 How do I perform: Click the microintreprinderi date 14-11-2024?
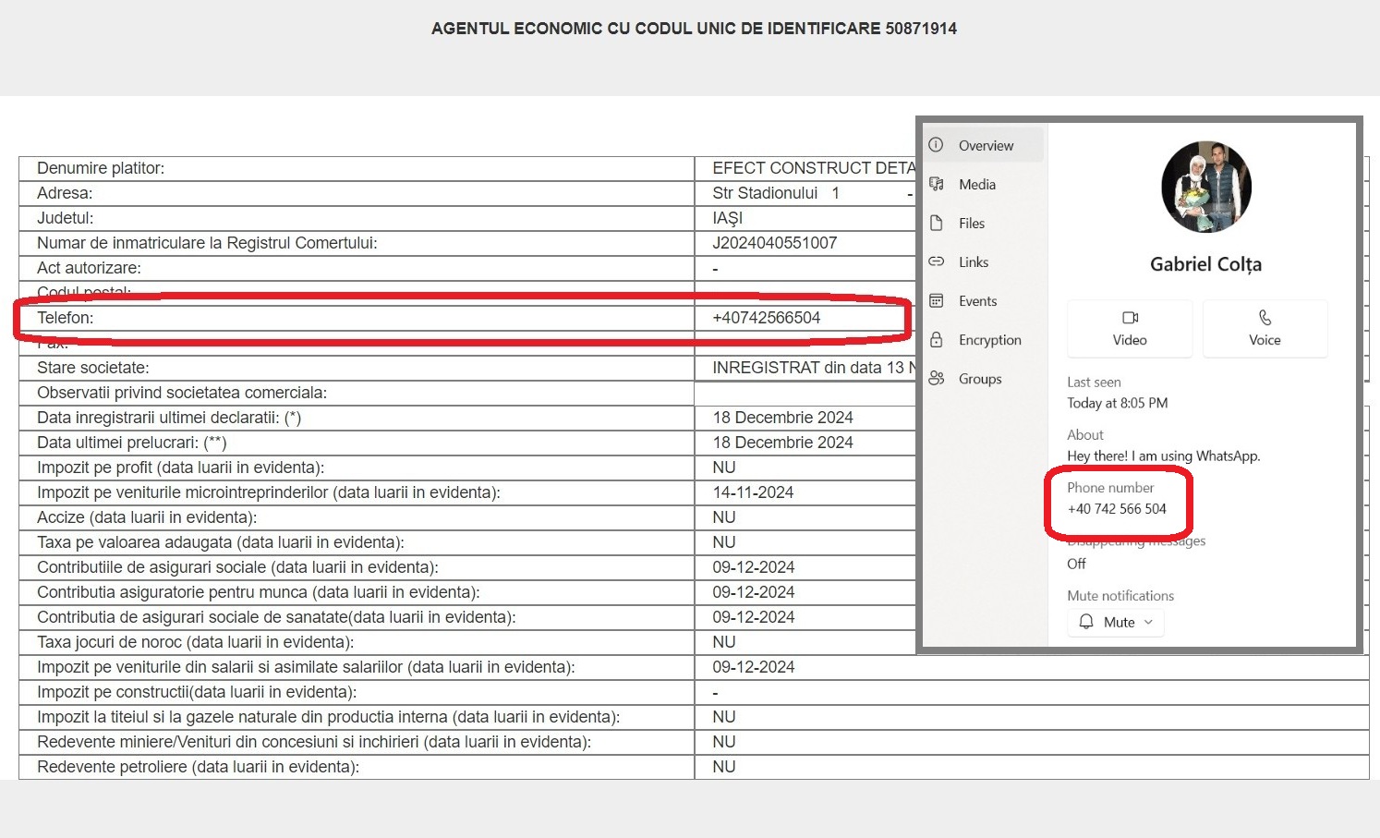coord(753,492)
